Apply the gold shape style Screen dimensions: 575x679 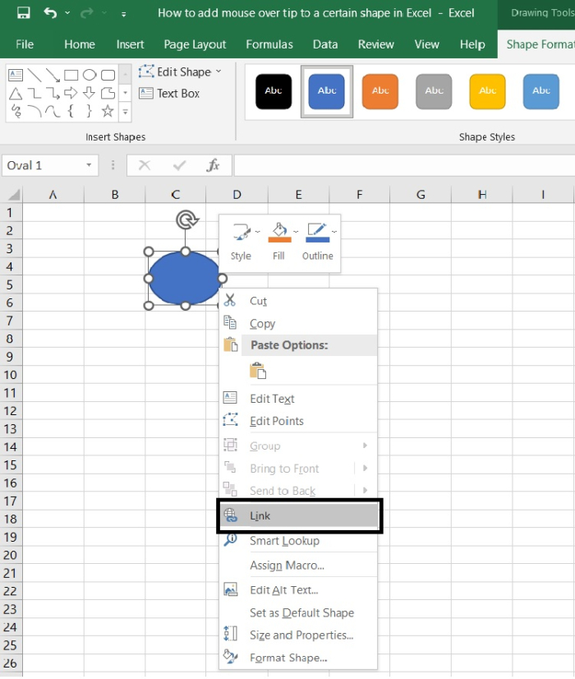click(487, 91)
